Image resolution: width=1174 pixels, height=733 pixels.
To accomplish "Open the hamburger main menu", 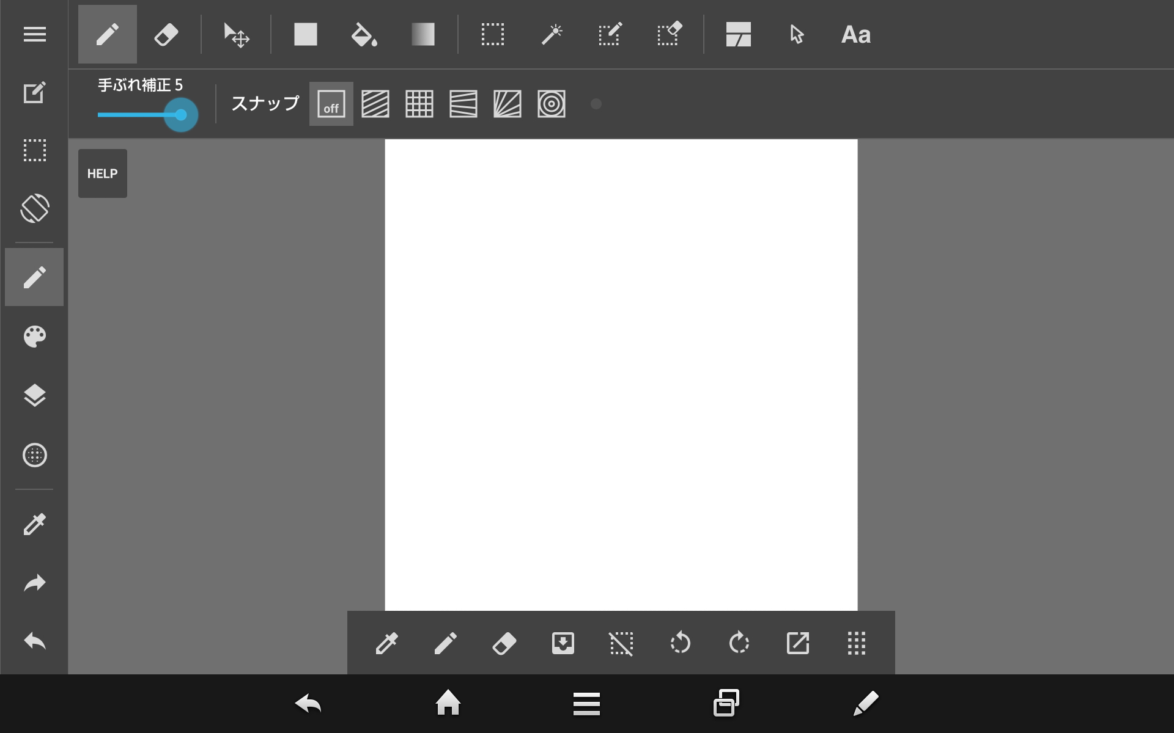I will point(34,34).
